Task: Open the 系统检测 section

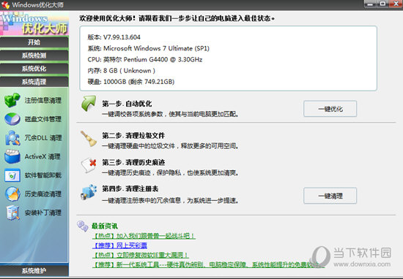Action: 34,56
